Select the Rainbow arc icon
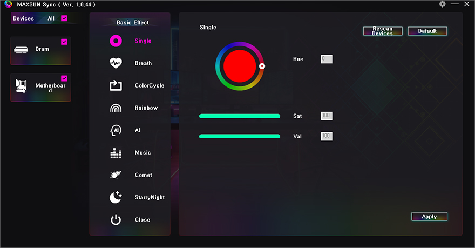 pyautogui.click(x=116, y=108)
